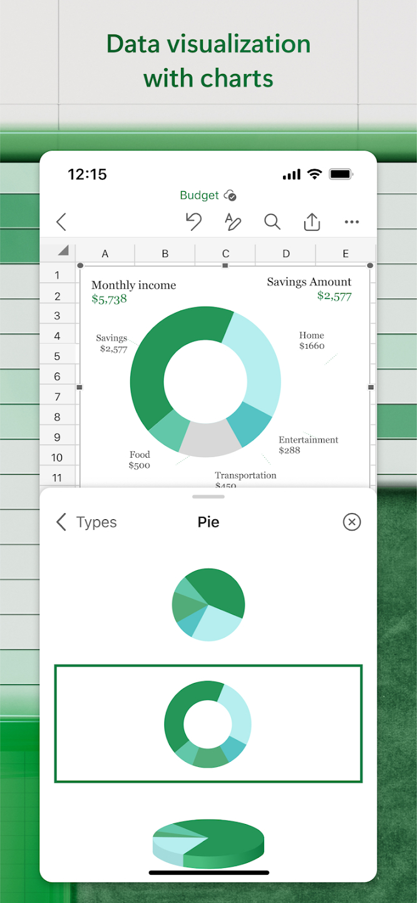Close the Pie chart types panel
The height and width of the screenshot is (903, 417).
[352, 522]
